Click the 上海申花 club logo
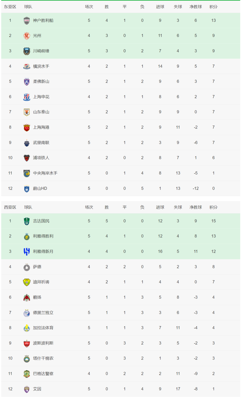 [x=27, y=97]
